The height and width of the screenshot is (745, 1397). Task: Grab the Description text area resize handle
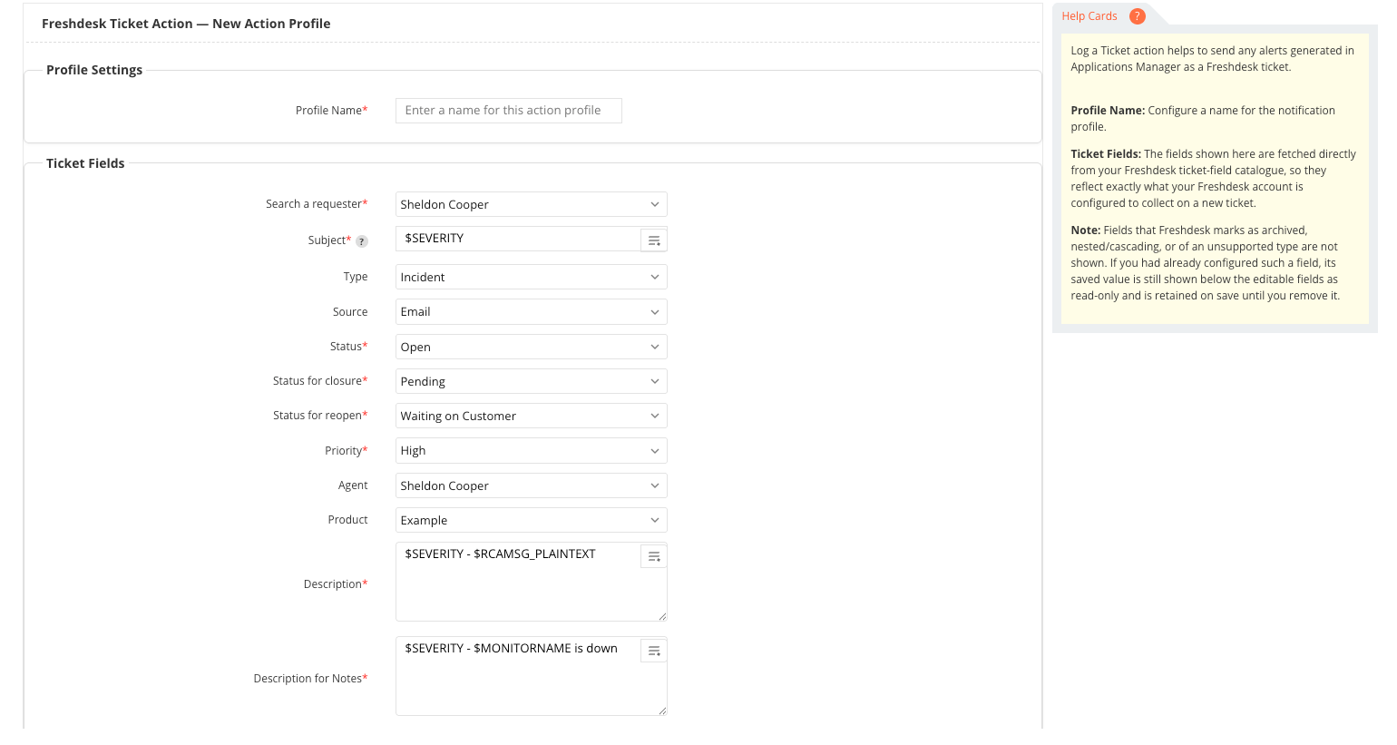[x=662, y=616]
